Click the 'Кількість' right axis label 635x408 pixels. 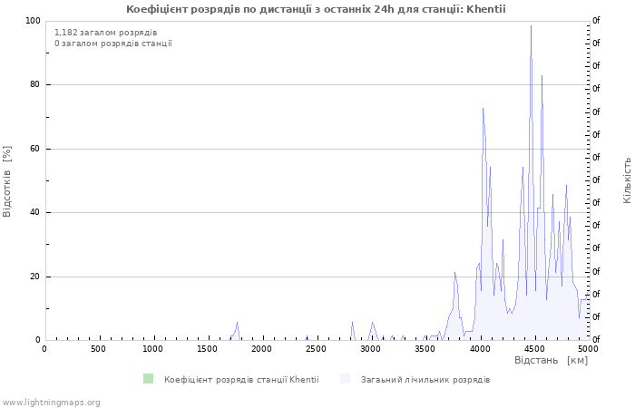pyautogui.click(x=627, y=180)
